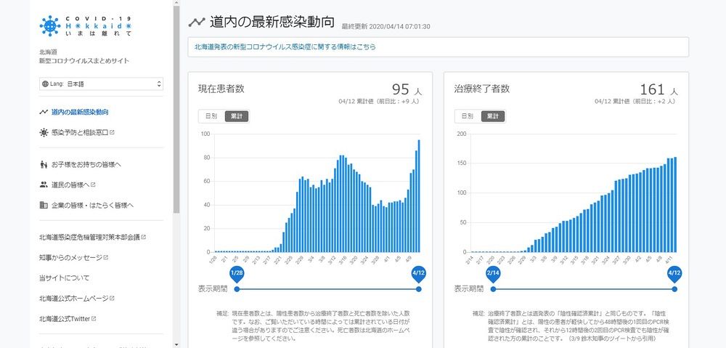Click 新型コロナウイルスまとめサイト sidebar subtitle
726x348 pixels.
(x=84, y=61)
